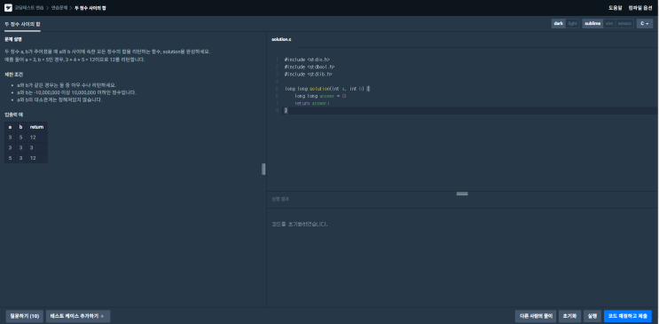Click column header b in example table
Image resolution: width=659 pixels, height=324 pixels.
(21, 127)
